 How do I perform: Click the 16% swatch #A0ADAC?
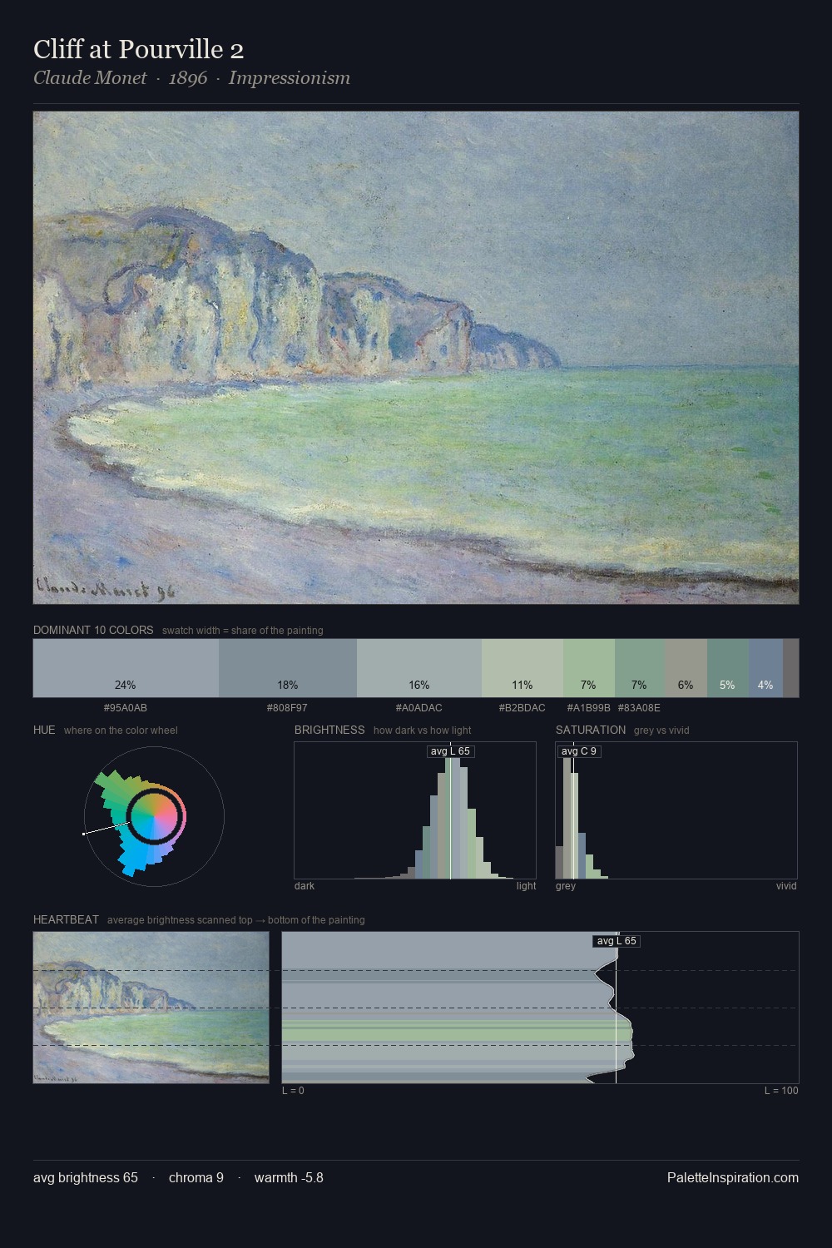point(419,668)
